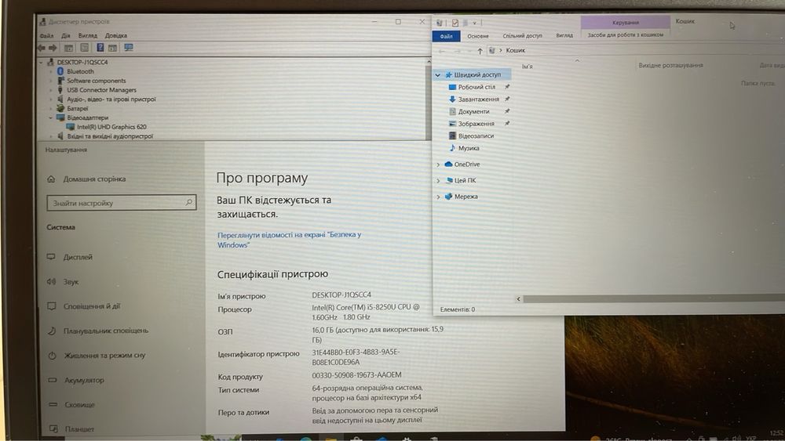Open Безпека у Windows details link

click(289, 240)
